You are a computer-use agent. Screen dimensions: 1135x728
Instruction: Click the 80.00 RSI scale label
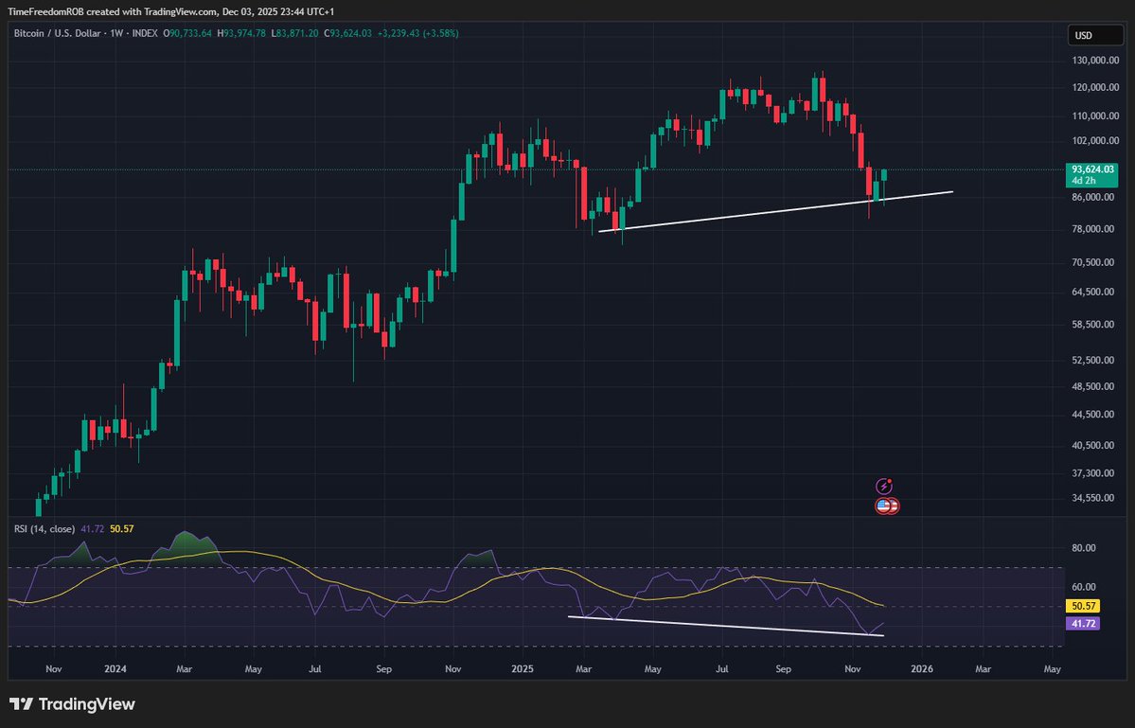pyautogui.click(x=1084, y=548)
